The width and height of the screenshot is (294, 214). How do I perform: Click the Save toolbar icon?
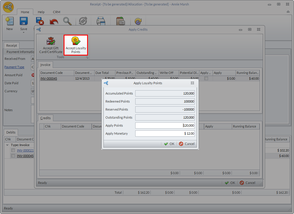(x=23, y=21)
